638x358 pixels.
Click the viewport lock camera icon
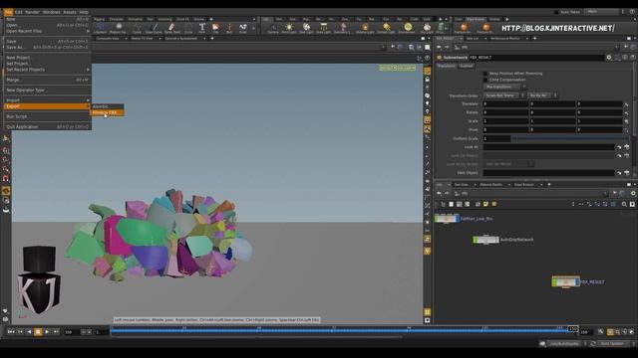click(428, 80)
